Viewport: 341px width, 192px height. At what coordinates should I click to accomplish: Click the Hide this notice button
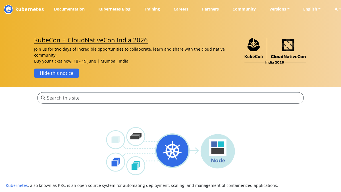pyautogui.click(x=57, y=73)
